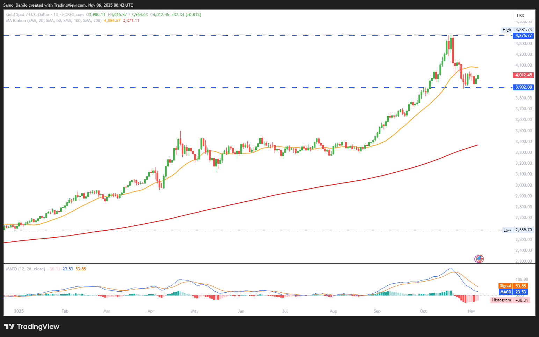Screen dimensions: 539x337
Task: Click the 2025 label on the time axis
Action: click(x=19, y=311)
